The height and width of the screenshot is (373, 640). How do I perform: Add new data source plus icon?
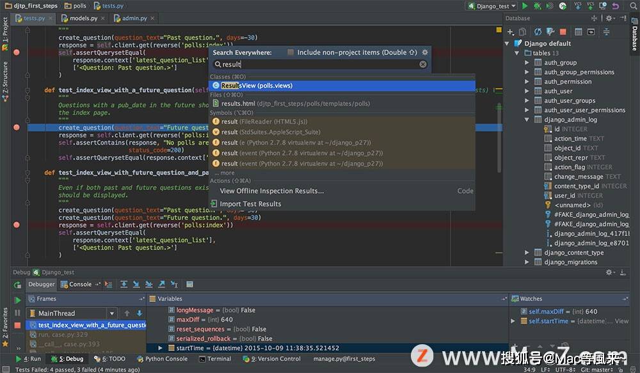click(x=511, y=32)
